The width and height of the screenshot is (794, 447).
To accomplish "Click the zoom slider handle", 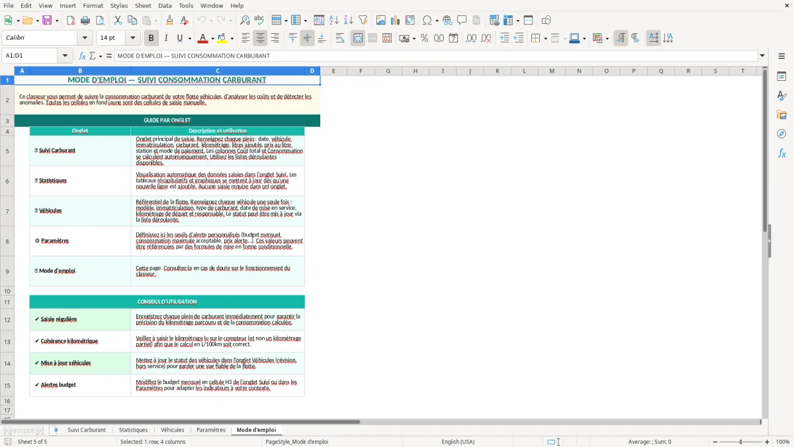I will tap(741, 442).
